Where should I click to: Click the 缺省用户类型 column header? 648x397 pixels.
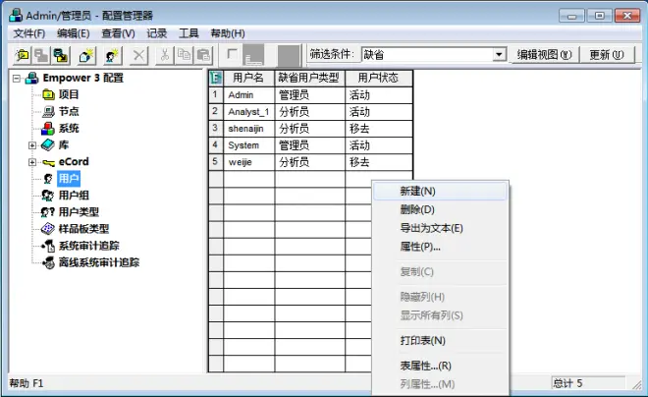309,78
